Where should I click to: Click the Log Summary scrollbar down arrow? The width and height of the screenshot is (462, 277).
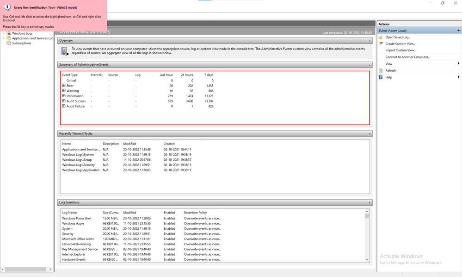(x=367, y=260)
